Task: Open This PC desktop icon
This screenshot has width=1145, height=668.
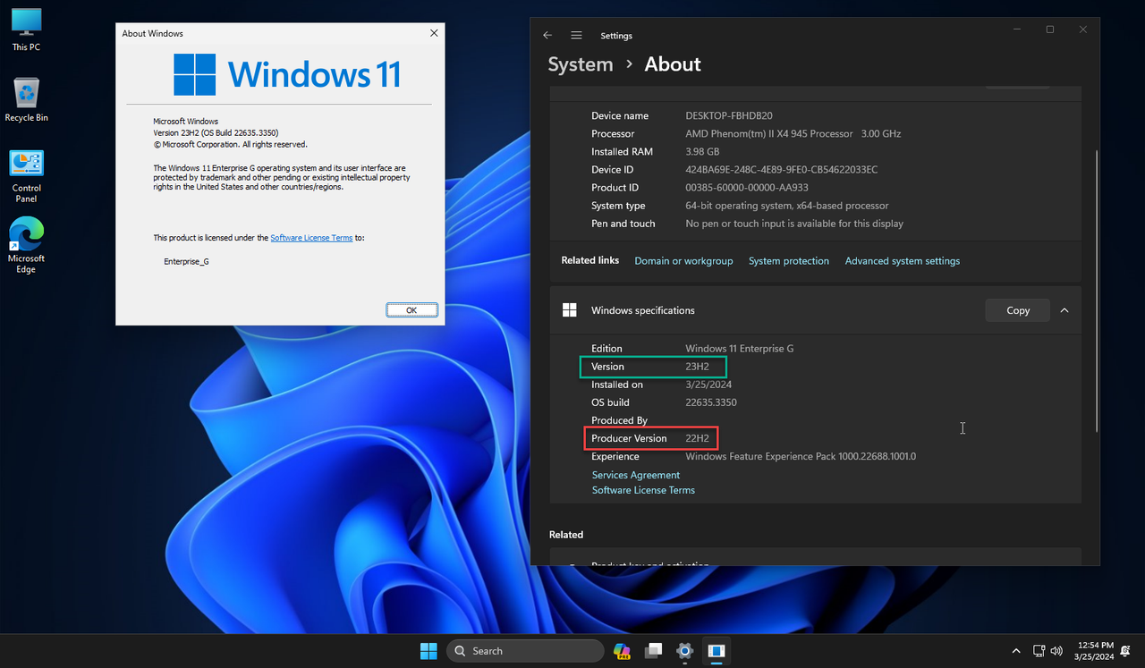Action: [x=26, y=30]
